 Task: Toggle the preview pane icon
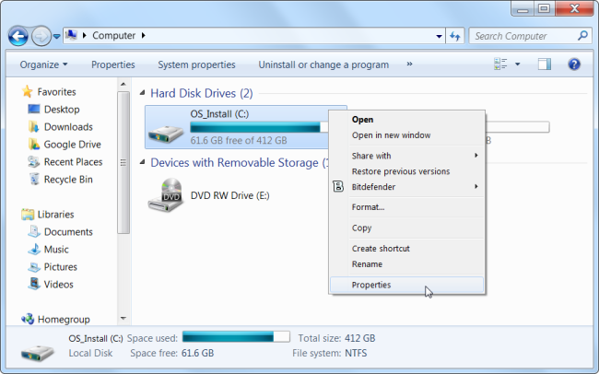pyautogui.click(x=545, y=64)
